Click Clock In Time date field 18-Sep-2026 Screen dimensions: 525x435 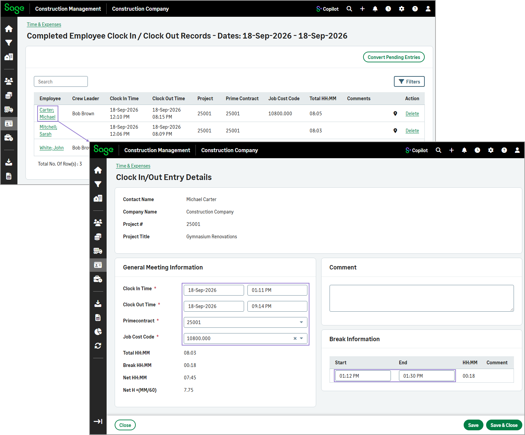point(214,290)
